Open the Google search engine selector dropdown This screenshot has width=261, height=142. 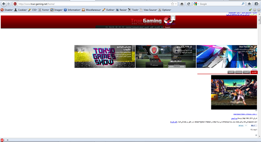click(196, 4)
